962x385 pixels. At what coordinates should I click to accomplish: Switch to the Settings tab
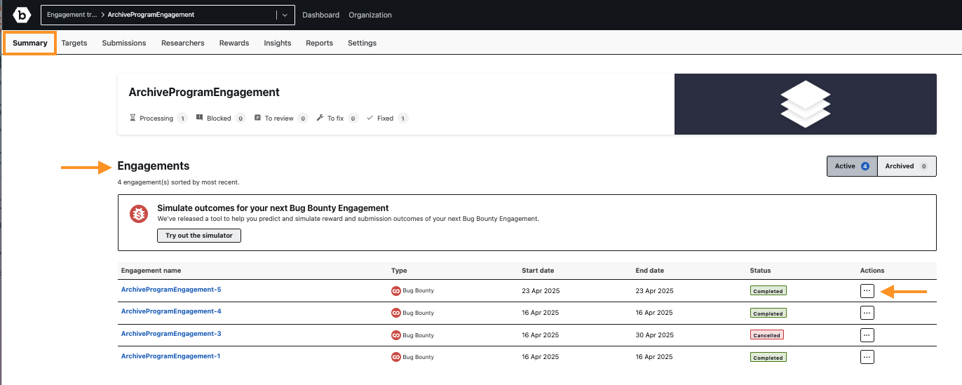362,43
